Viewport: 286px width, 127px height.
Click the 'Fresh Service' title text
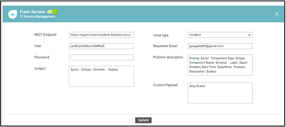pyautogui.click(x=32, y=12)
